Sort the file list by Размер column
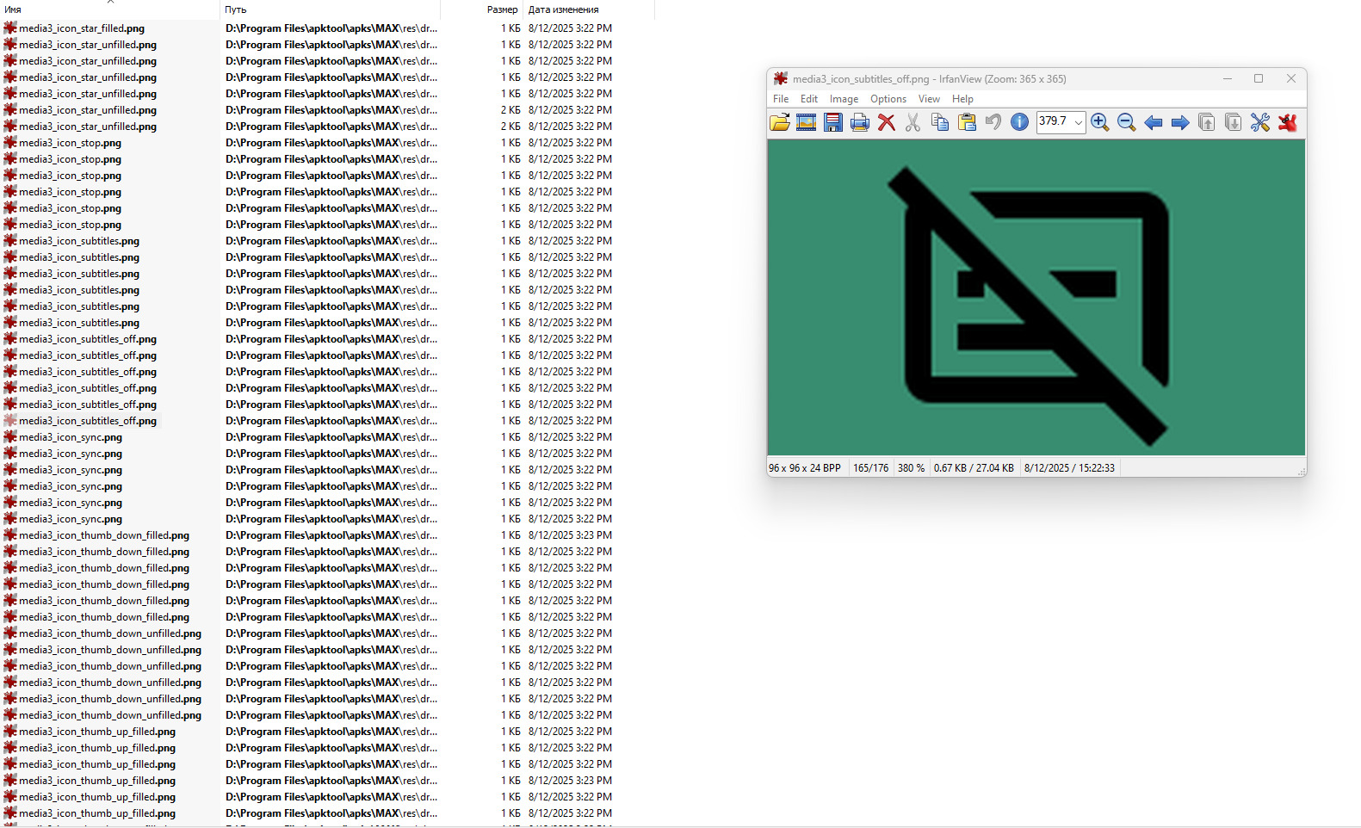This screenshot has width=1361, height=828. coord(481,9)
